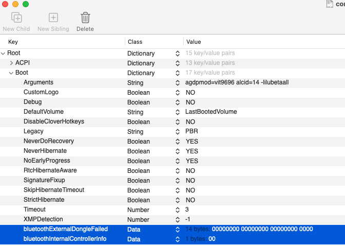
Task: Click the 14 bytes data value
Action: 249,229
